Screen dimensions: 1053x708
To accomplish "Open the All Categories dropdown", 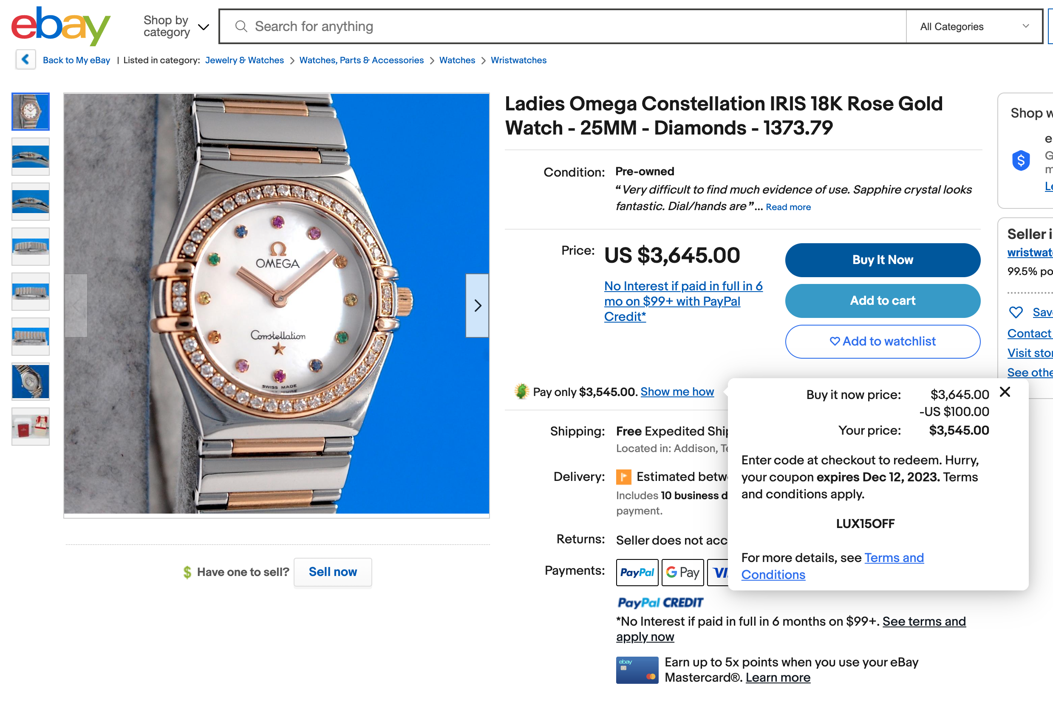I will [974, 27].
